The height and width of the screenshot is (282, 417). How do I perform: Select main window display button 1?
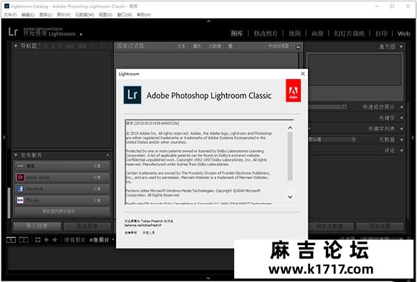(x=11, y=240)
